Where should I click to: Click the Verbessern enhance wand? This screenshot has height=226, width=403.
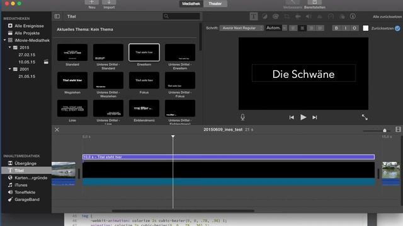coord(292,3)
